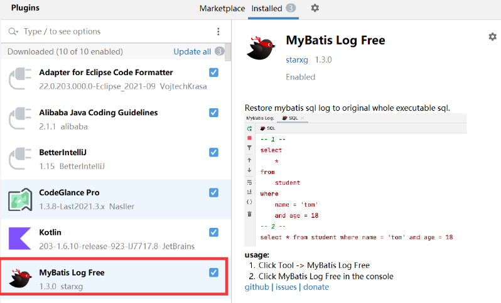Click the Alibaba Java Coding Guidelines plug icon
This screenshot has width=501, height=303.
[x=20, y=118]
